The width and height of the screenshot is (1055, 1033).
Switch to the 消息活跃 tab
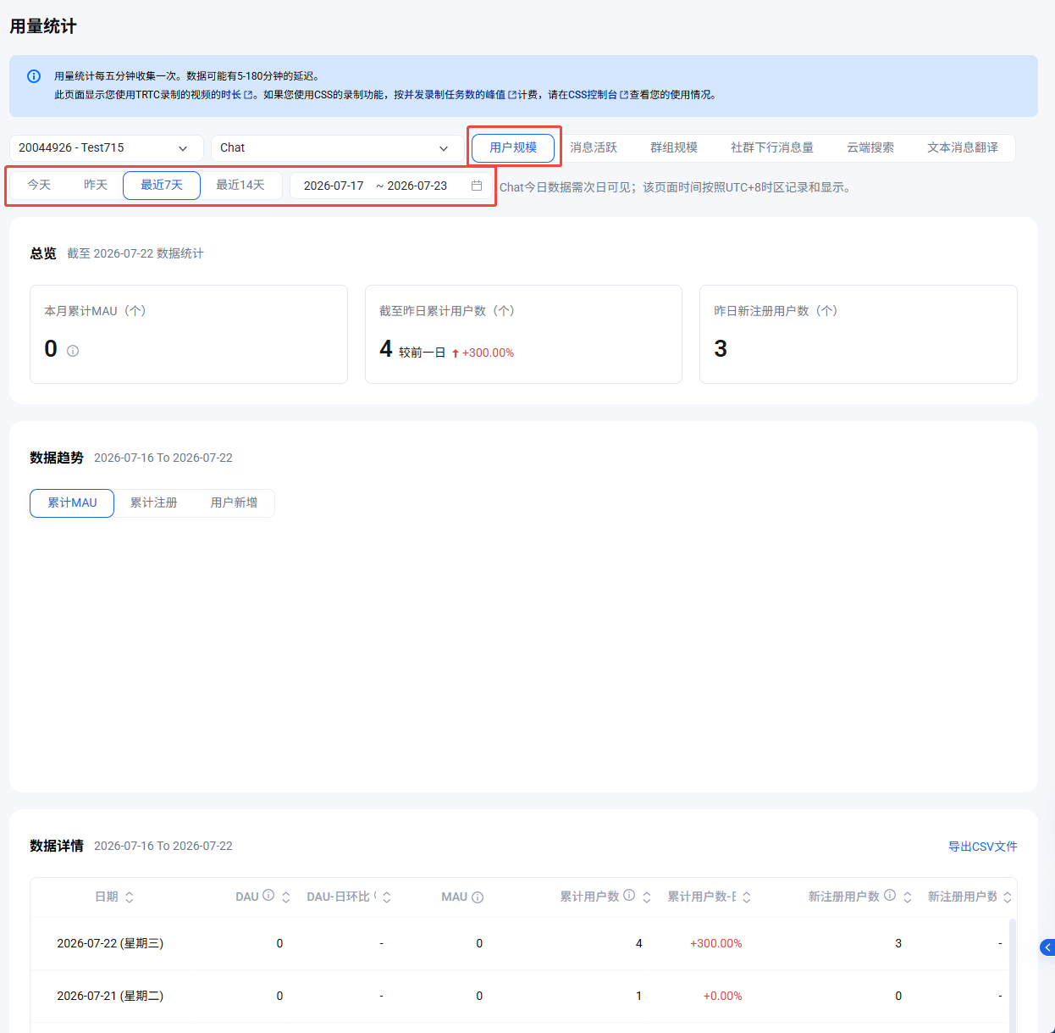pos(594,147)
